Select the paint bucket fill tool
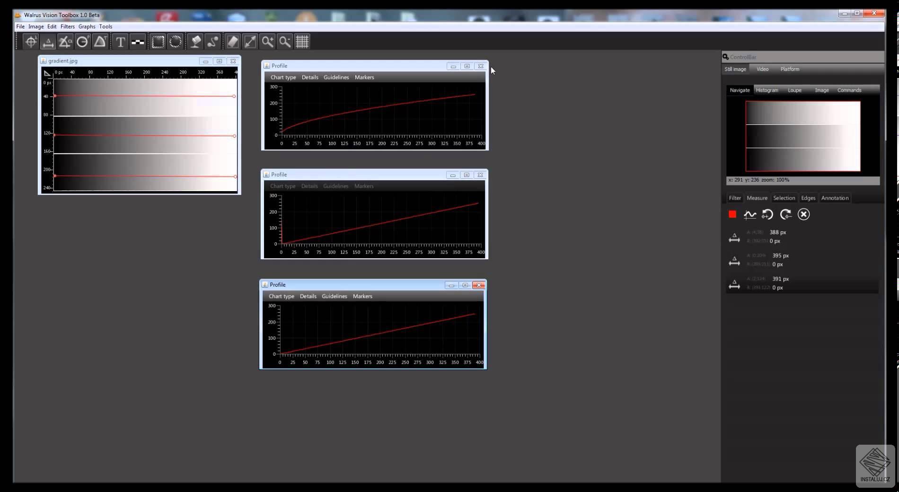The height and width of the screenshot is (492, 899). tap(194, 42)
